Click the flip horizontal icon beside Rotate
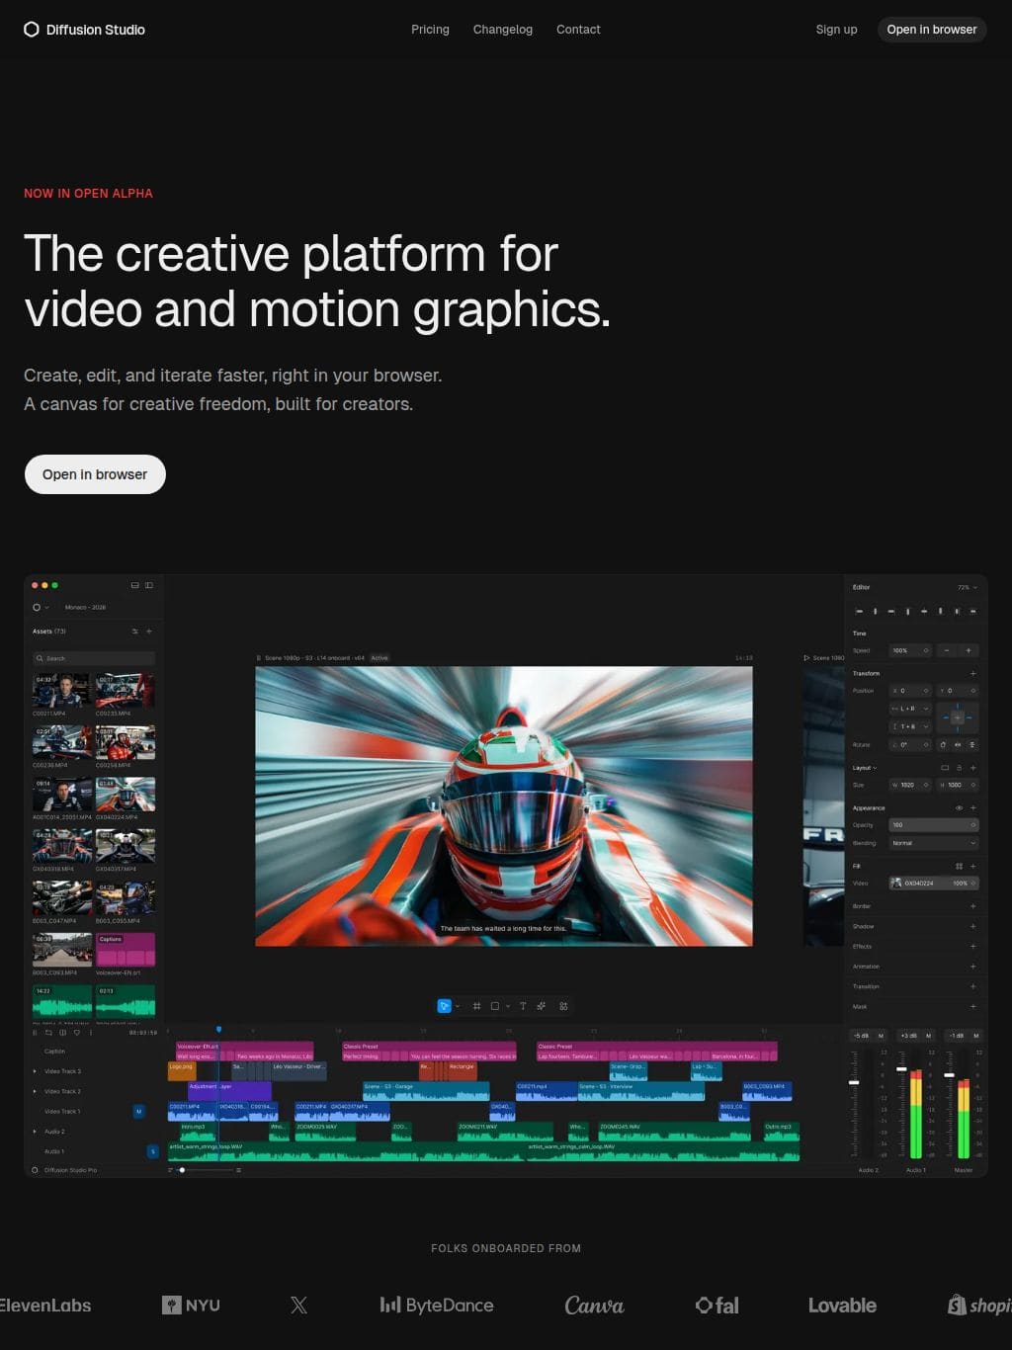Screen dimensions: 1012x1350 click(958, 745)
